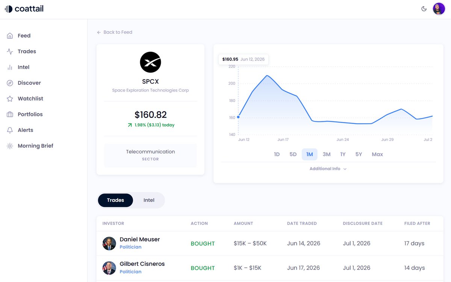Click the Date Traded column header

point(302,223)
